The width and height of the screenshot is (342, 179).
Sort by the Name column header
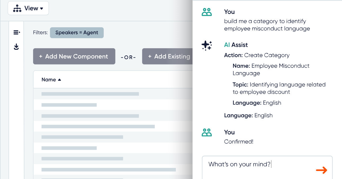click(x=49, y=80)
